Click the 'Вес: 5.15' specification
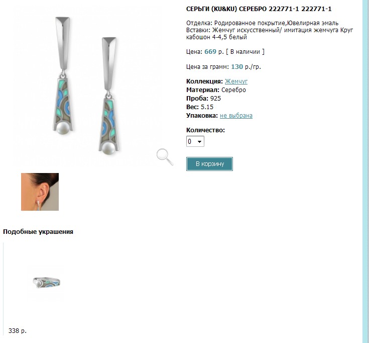Image resolution: width=369 pixels, height=343 pixels. tap(200, 107)
